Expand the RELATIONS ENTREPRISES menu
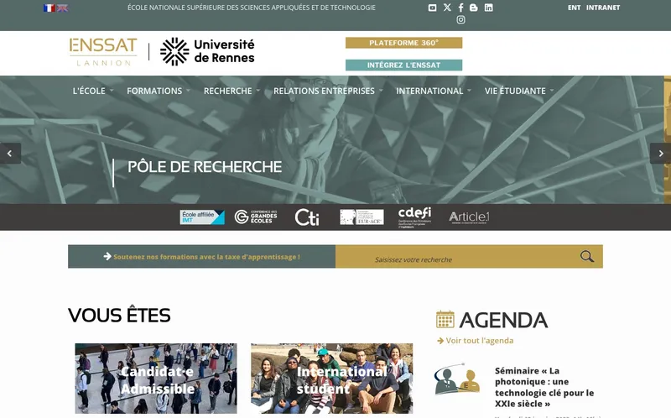671x418 pixels. tap(328, 91)
